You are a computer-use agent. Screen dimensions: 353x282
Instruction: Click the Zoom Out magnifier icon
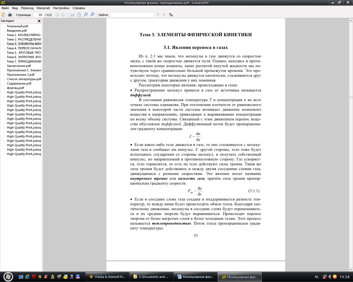pyautogui.click(x=86, y=15)
